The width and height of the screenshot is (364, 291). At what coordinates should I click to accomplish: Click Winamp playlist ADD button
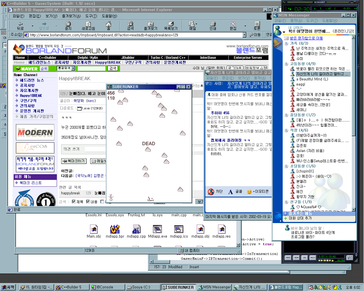tap(288, 257)
